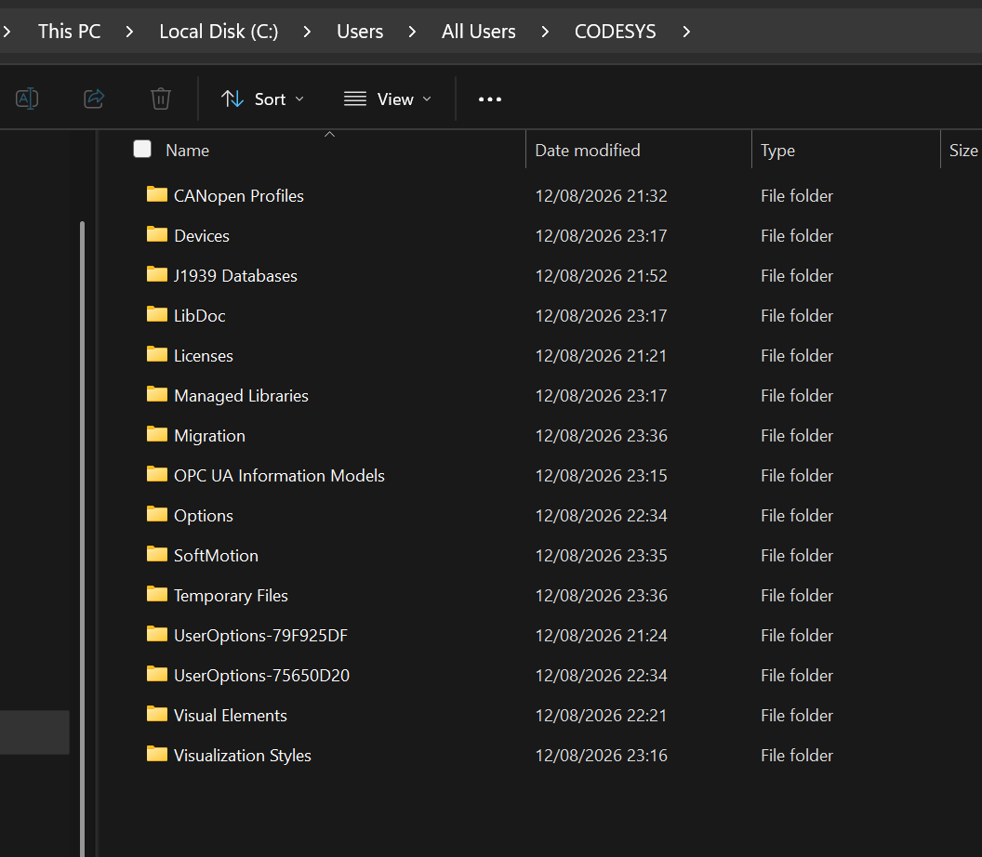
Task: Click the CODESYS breadcrumb segment
Action: pyautogui.click(x=615, y=32)
